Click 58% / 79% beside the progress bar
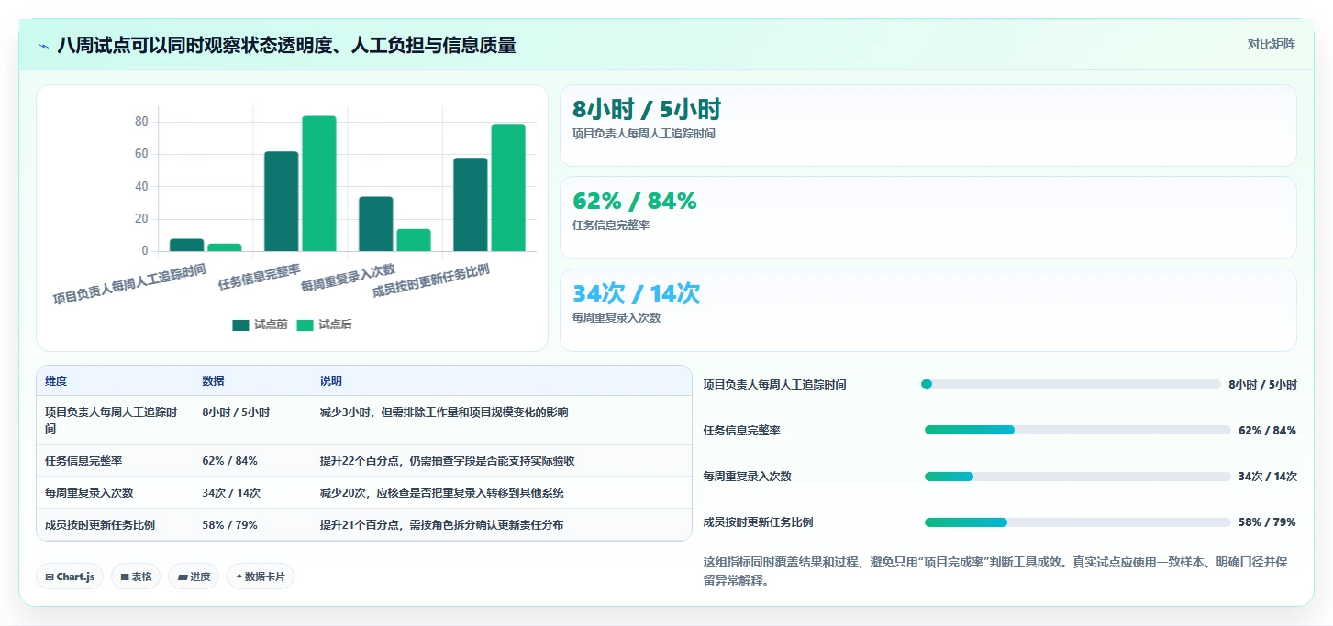This screenshot has width=1333, height=626. pyautogui.click(x=1267, y=522)
